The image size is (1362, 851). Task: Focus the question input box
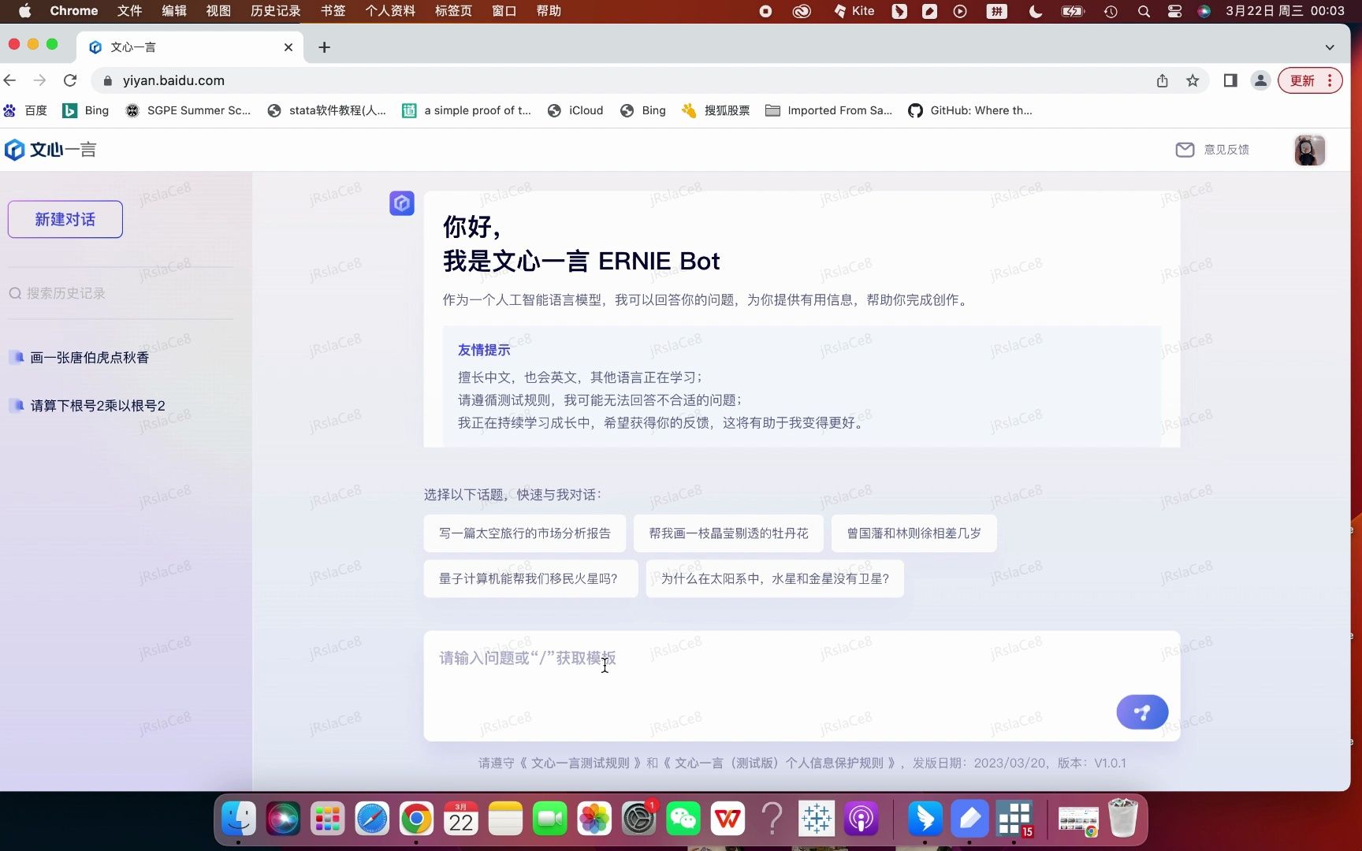coord(802,686)
